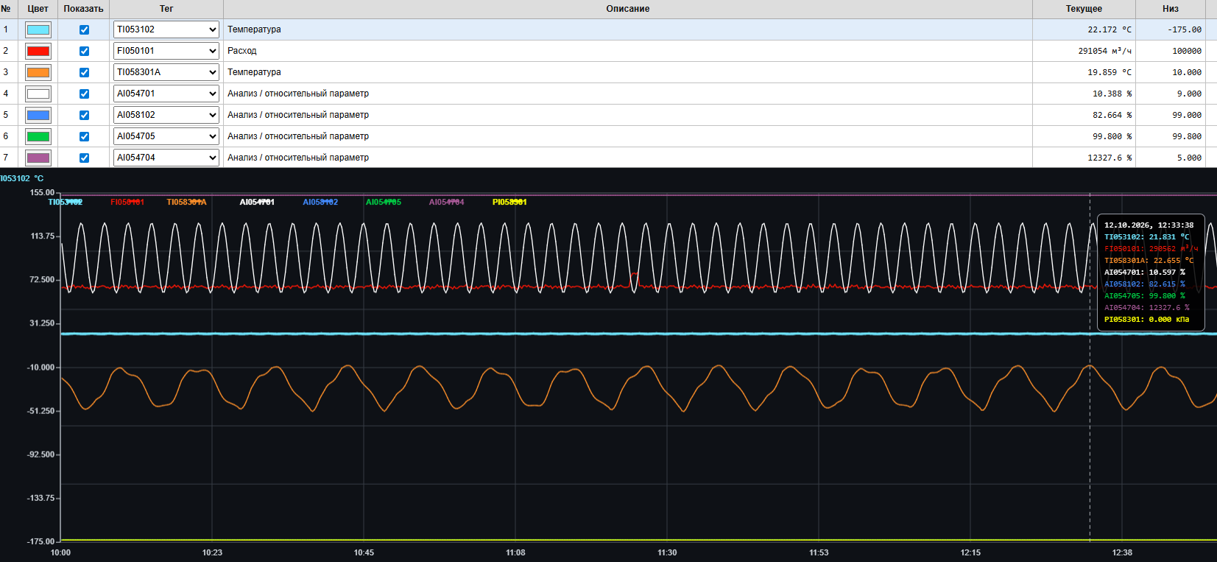Click the current value 291054 м³/ч cell

click(x=1084, y=51)
